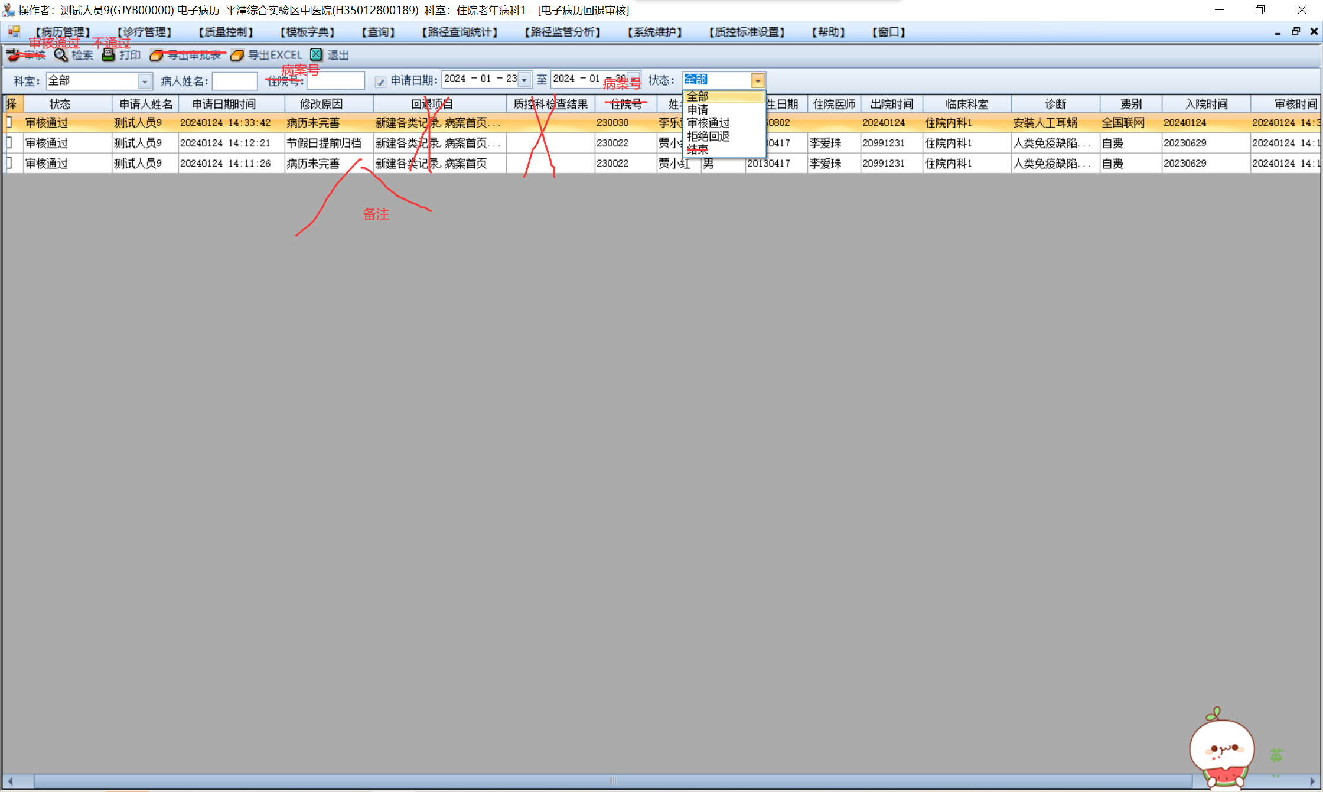Image resolution: width=1323 pixels, height=792 pixels.
Task: Expand the 科室 department dropdown
Action: point(145,81)
